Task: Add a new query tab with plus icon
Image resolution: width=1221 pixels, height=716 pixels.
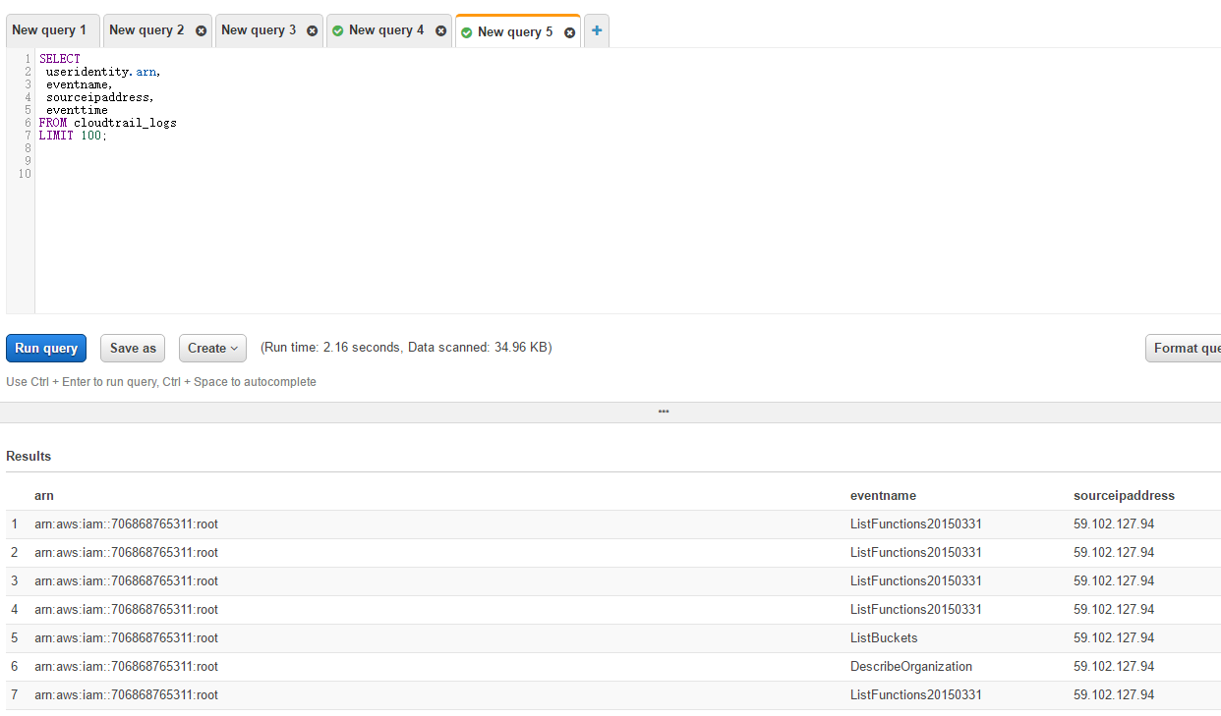Action: click(x=597, y=30)
